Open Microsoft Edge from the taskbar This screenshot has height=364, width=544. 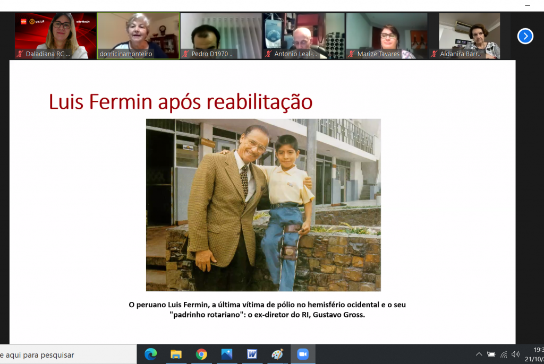coord(151,354)
